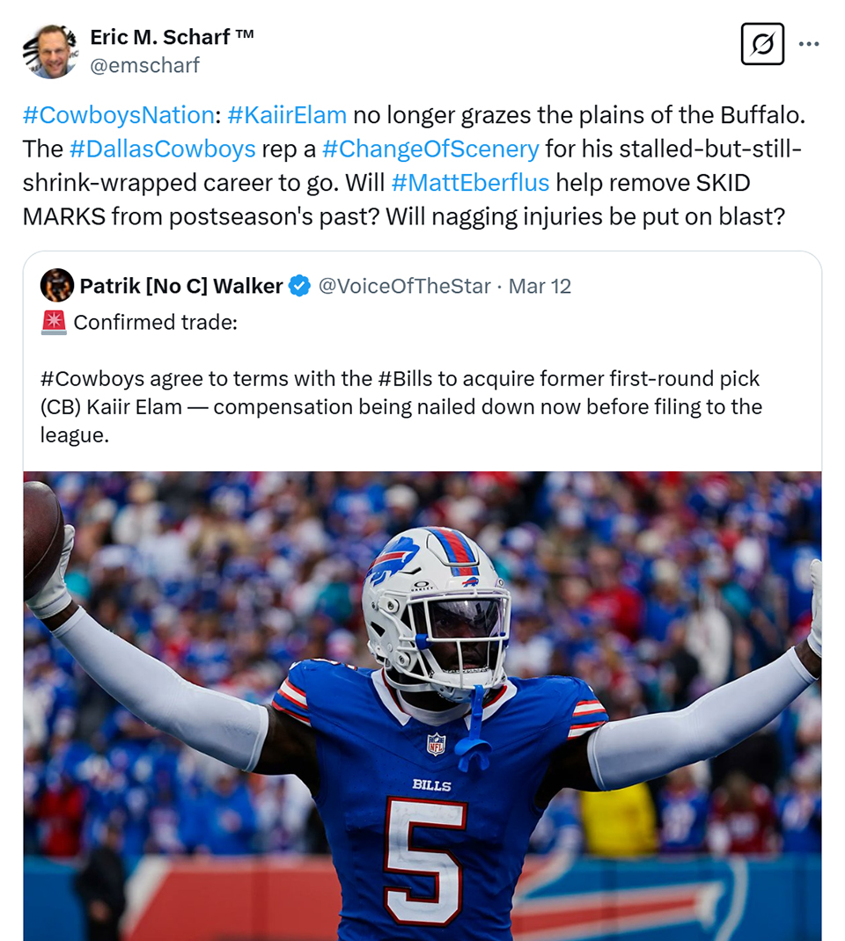
Task: Click the red siren emoji
Action: (x=54, y=322)
